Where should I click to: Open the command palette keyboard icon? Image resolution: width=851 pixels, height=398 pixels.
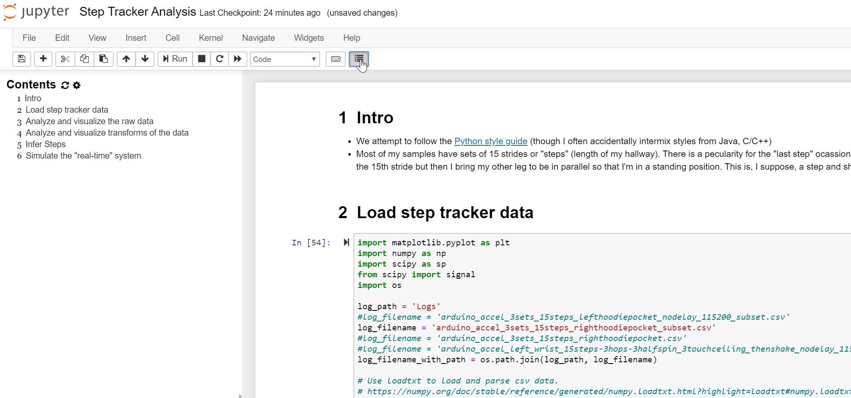pos(335,59)
